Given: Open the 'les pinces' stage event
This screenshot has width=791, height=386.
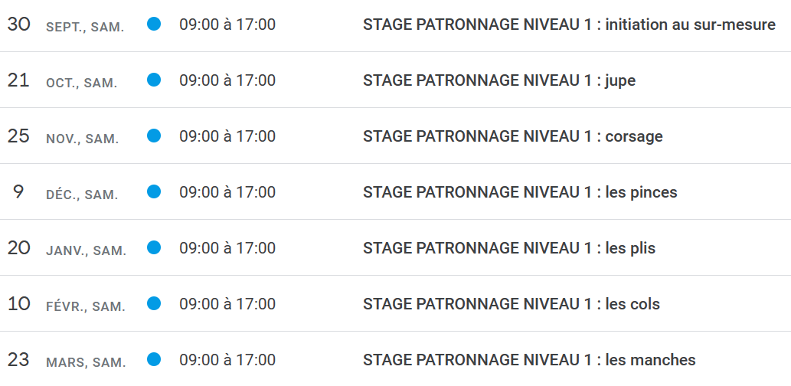Looking at the screenshot, I should [x=520, y=192].
